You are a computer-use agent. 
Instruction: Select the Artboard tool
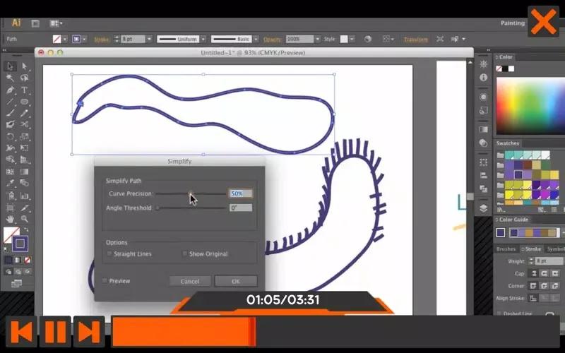point(10,208)
